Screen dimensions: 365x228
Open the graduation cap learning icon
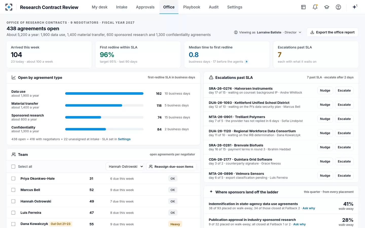pos(327,7)
